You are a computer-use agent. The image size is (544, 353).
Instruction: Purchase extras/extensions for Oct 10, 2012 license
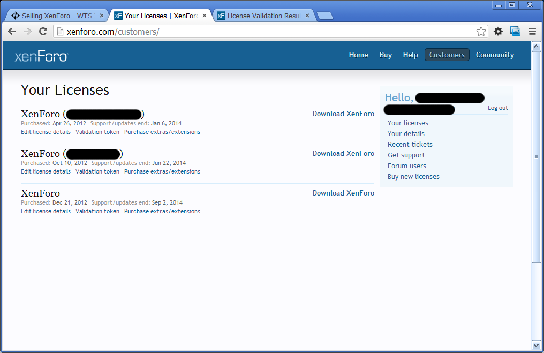(162, 171)
